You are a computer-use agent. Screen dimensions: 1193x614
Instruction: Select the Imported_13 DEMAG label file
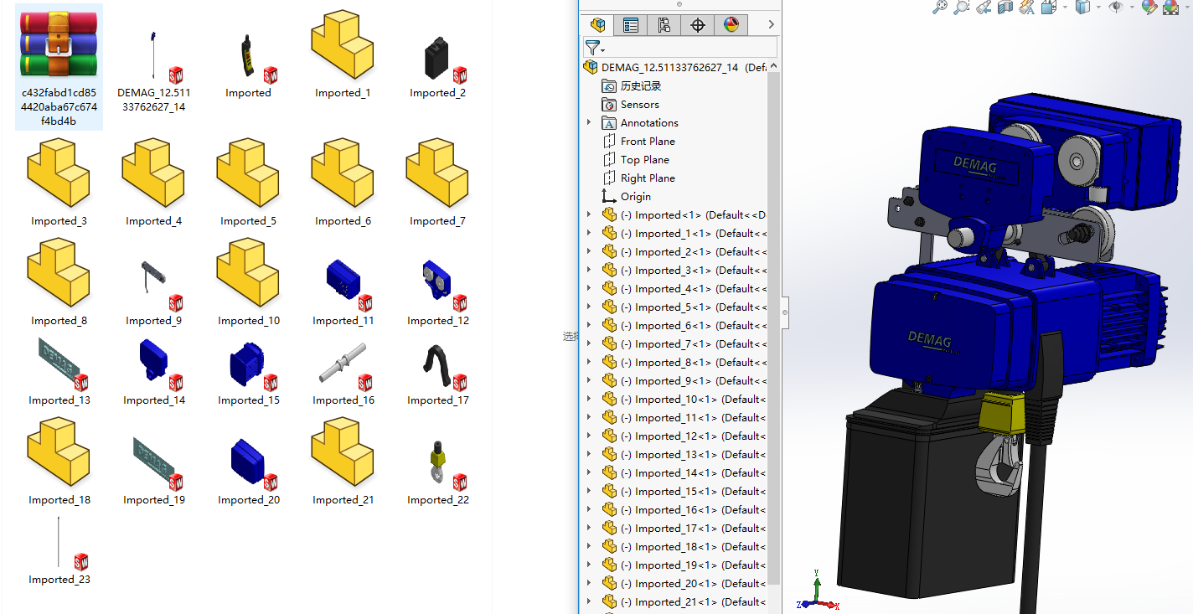click(x=59, y=364)
